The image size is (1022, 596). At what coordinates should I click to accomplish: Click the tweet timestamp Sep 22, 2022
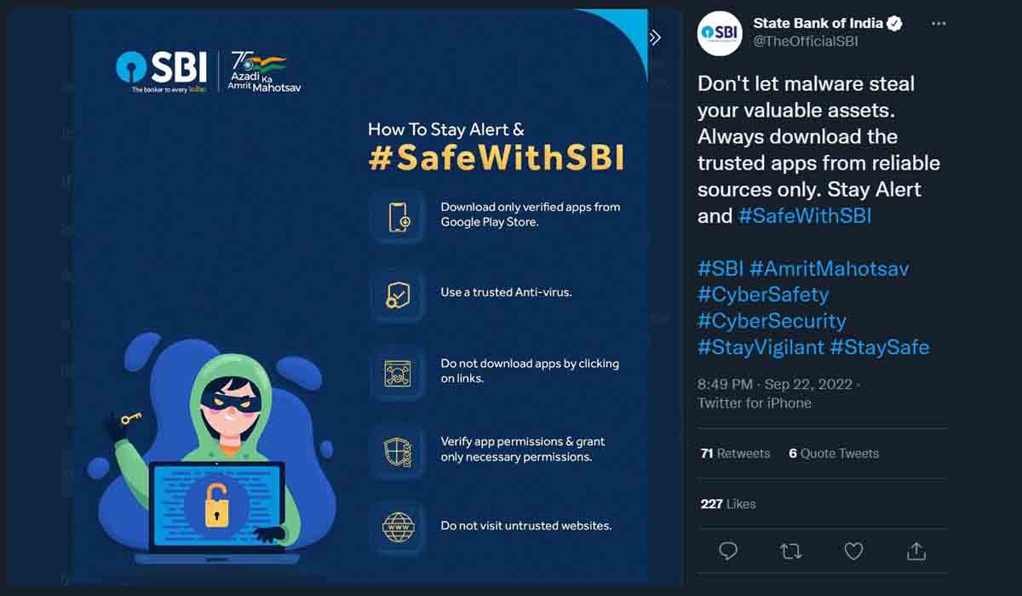808,385
